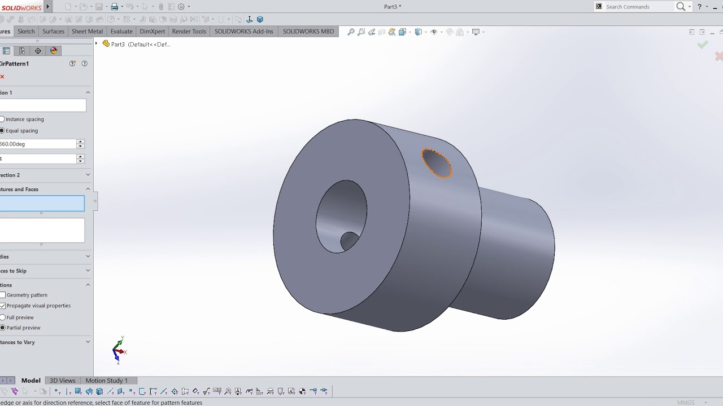Click the Direction 1 pattern axis box

tap(43, 105)
